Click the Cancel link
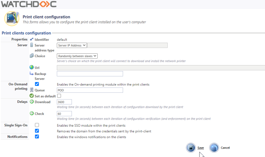The width and height of the screenshot is (265, 157). tap(225, 148)
